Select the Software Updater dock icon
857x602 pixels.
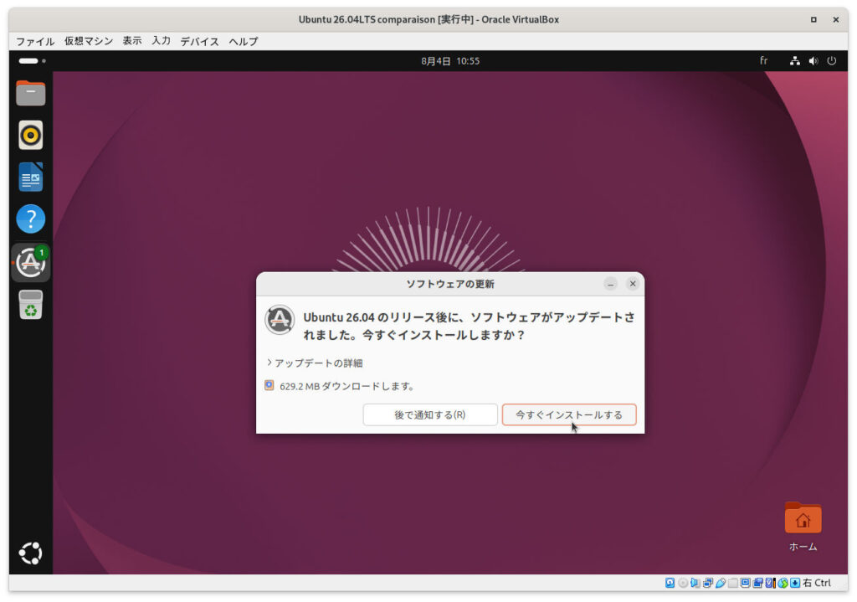coord(31,262)
